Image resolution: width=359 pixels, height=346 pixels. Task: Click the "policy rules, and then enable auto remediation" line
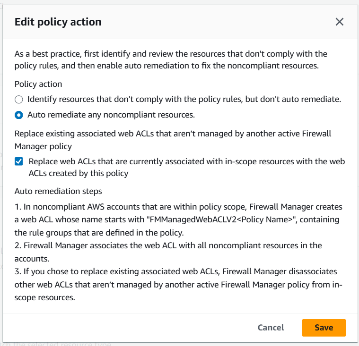(x=166, y=66)
